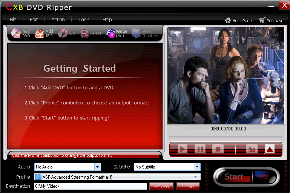The height and width of the screenshot is (193, 290).
Task: Expand the Subtitle dropdown arrow
Action: (x=197, y=167)
